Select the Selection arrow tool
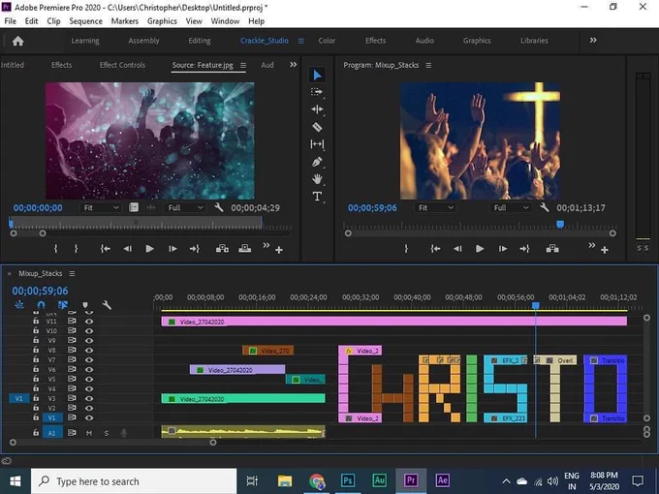Screen dimensions: 659x494 click(317, 76)
